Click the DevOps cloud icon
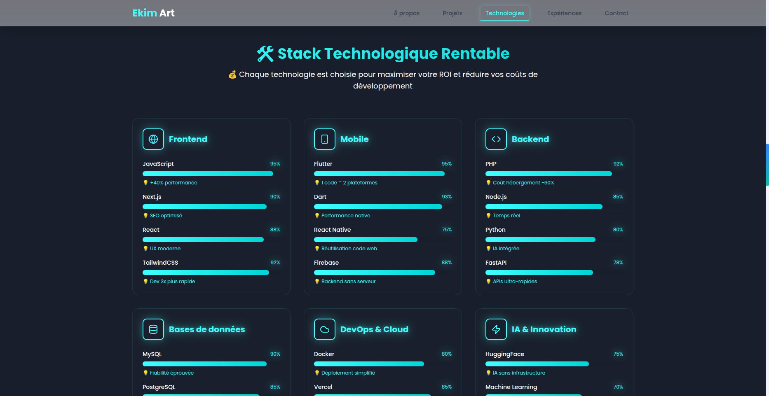The height and width of the screenshot is (396, 769). (x=325, y=329)
